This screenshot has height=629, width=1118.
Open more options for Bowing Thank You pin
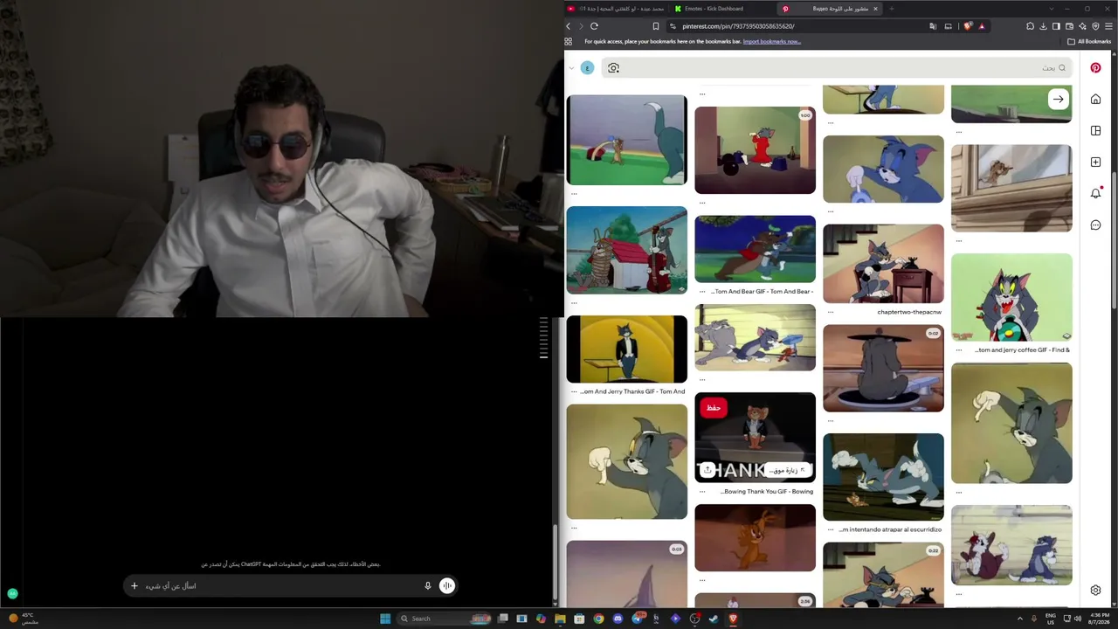click(702, 492)
